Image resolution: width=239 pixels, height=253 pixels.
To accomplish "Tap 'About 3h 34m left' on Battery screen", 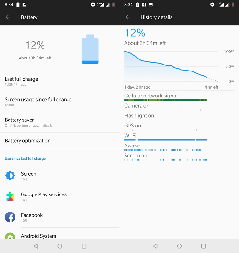I will pos(35,58).
